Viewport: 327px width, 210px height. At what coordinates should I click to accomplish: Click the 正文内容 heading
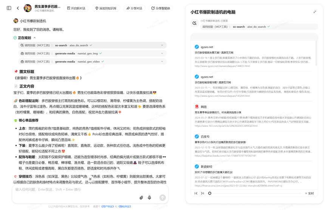(x=27, y=86)
